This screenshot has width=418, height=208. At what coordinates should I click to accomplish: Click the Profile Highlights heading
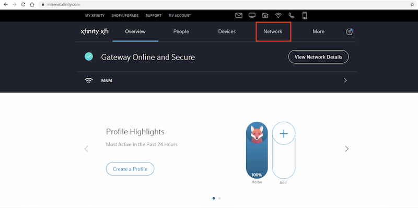[x=135, y=132]
